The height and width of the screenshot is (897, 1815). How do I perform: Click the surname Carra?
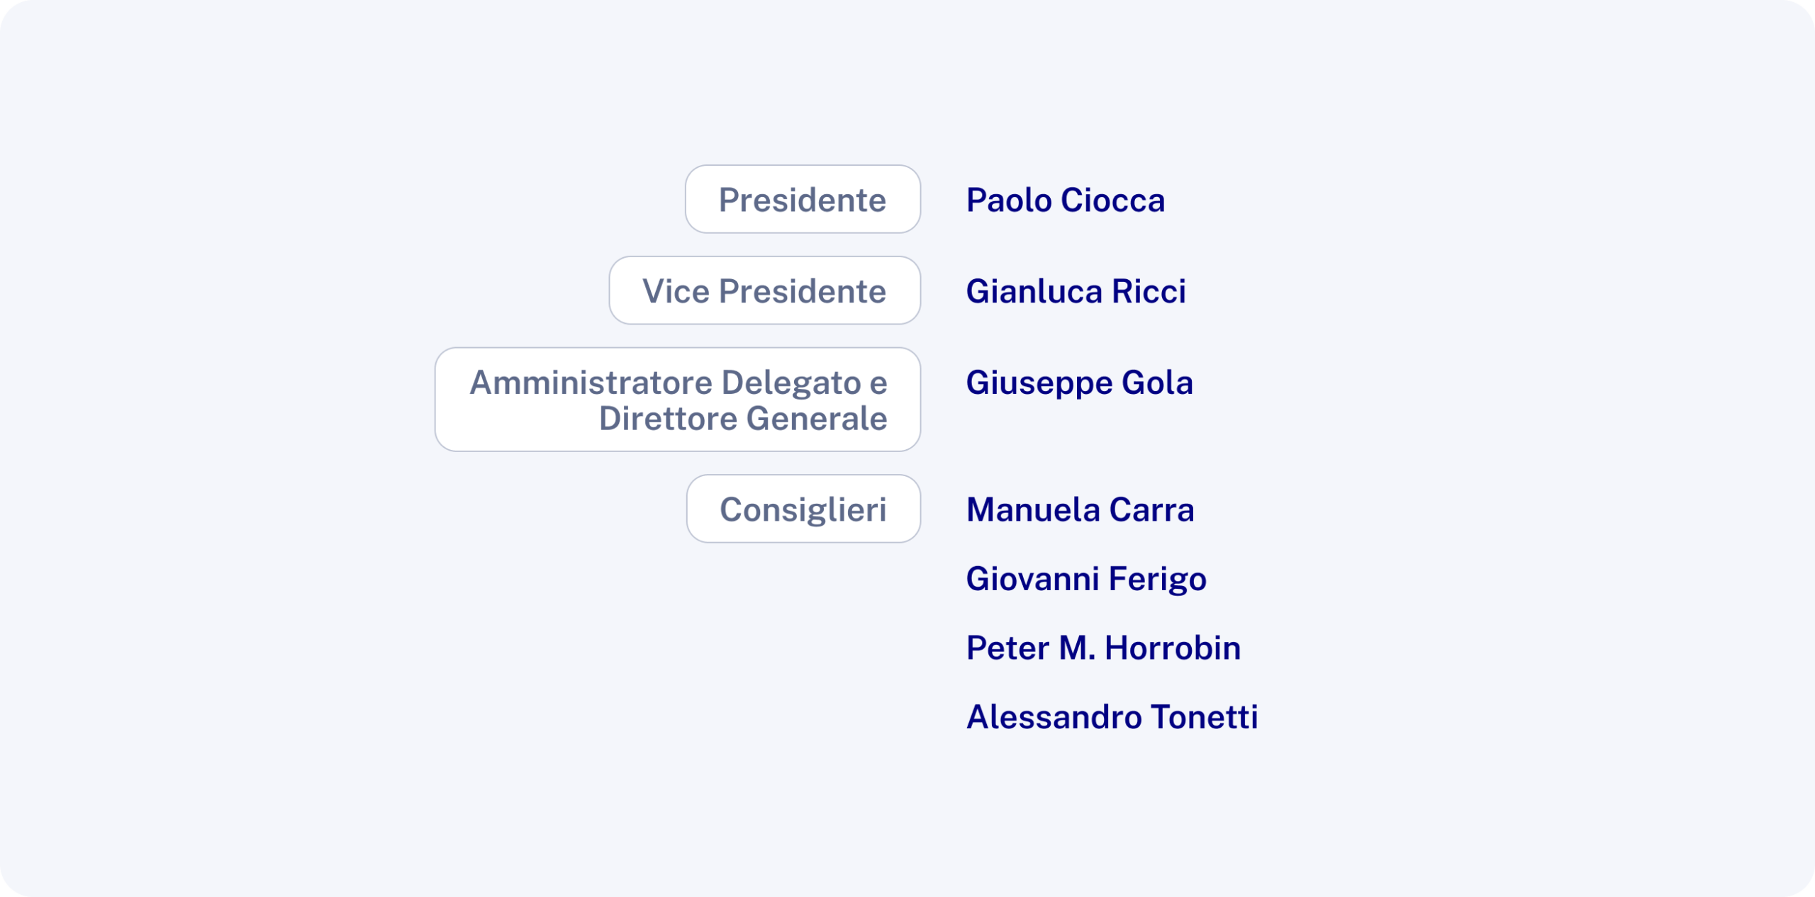pyautogui.click(x=1151, y=509)
